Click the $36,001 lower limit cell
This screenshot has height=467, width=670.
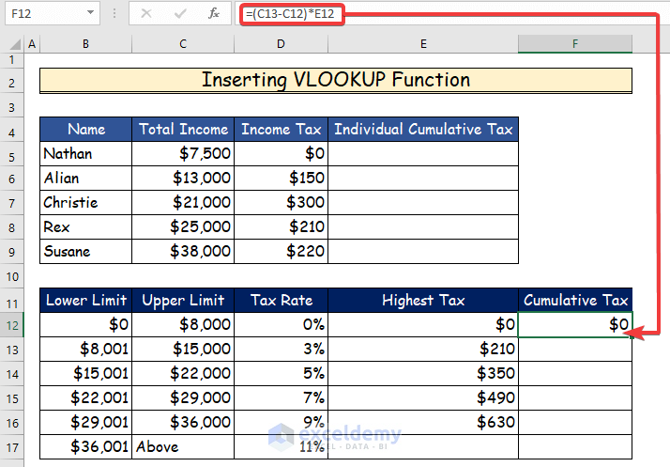[86, 447]
